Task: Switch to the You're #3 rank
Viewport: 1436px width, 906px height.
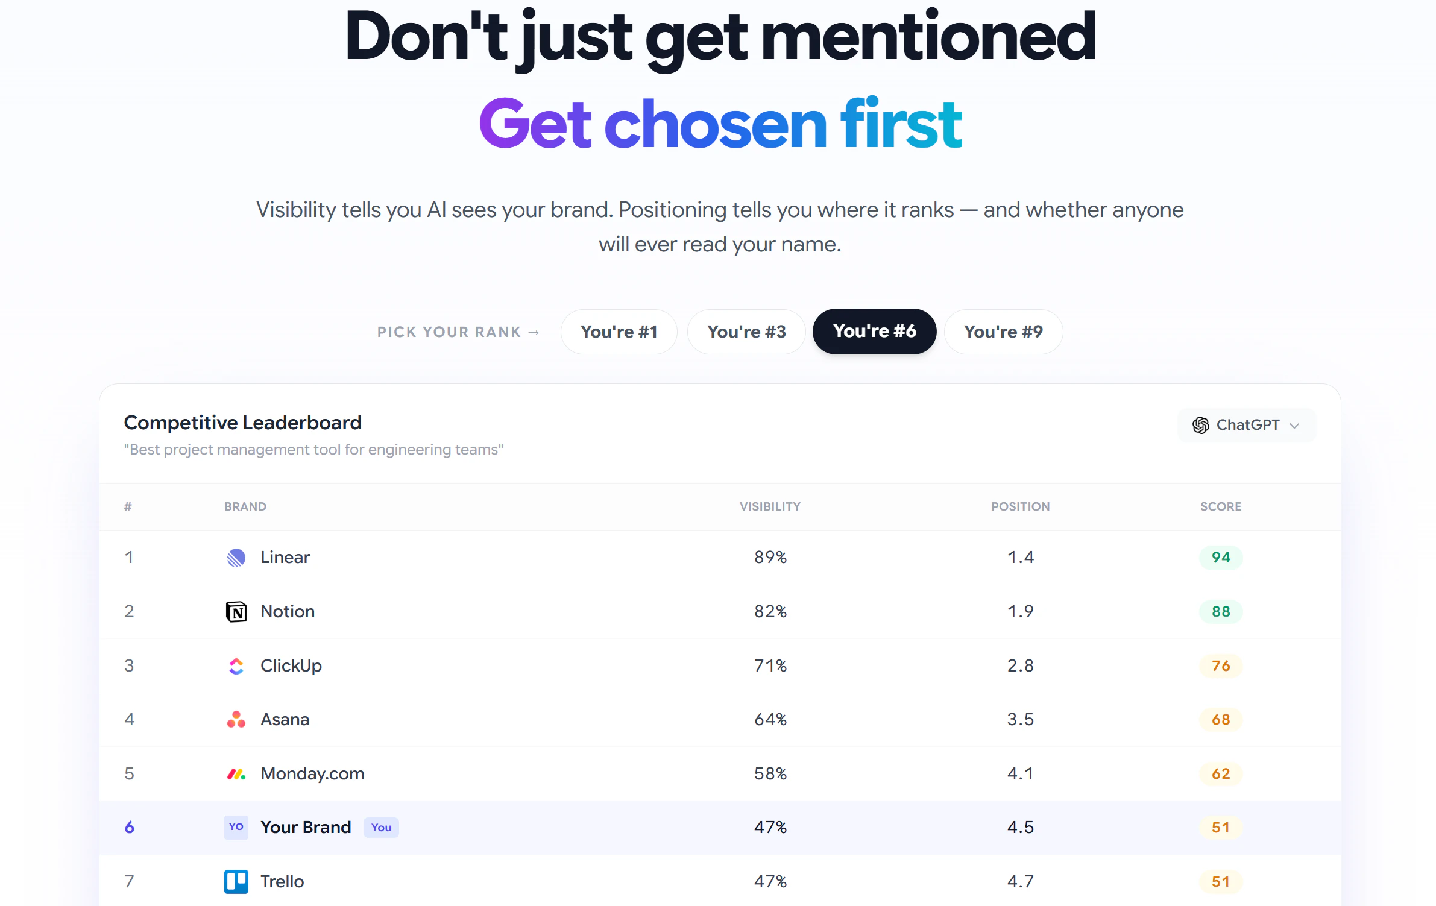Action: click(x=746, y=332)
